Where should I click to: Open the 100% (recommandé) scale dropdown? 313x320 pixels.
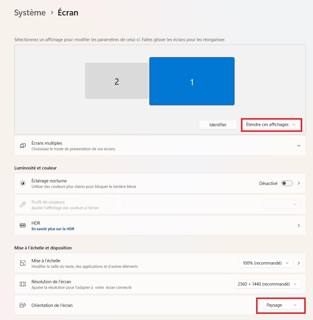point(265,263)
